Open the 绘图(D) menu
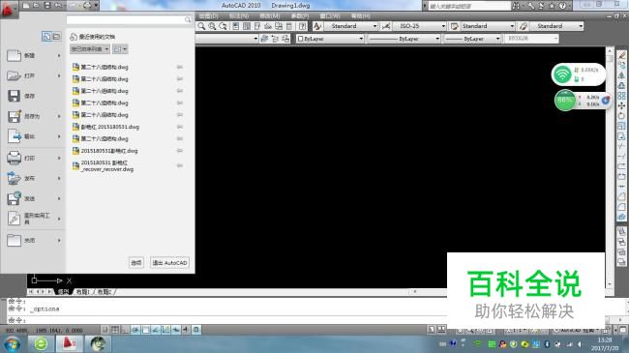 (x=208, y=16)
